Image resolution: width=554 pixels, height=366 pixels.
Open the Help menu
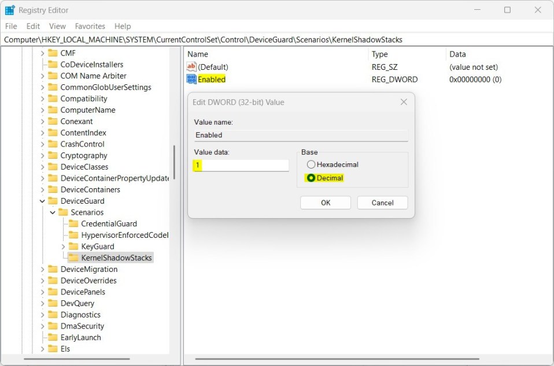(x=122, y=26)
